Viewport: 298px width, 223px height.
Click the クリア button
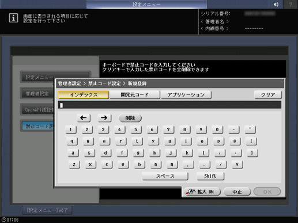(268, 95)
